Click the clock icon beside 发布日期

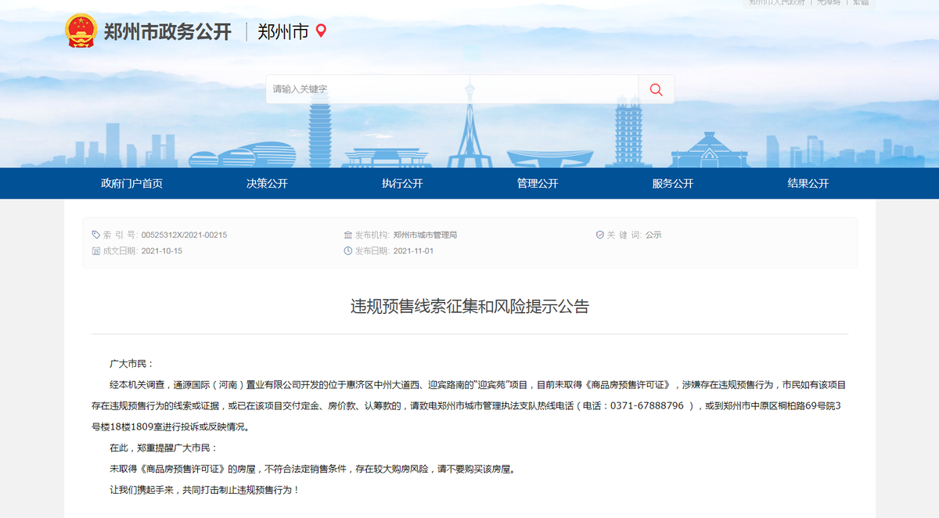click(348, 251)
